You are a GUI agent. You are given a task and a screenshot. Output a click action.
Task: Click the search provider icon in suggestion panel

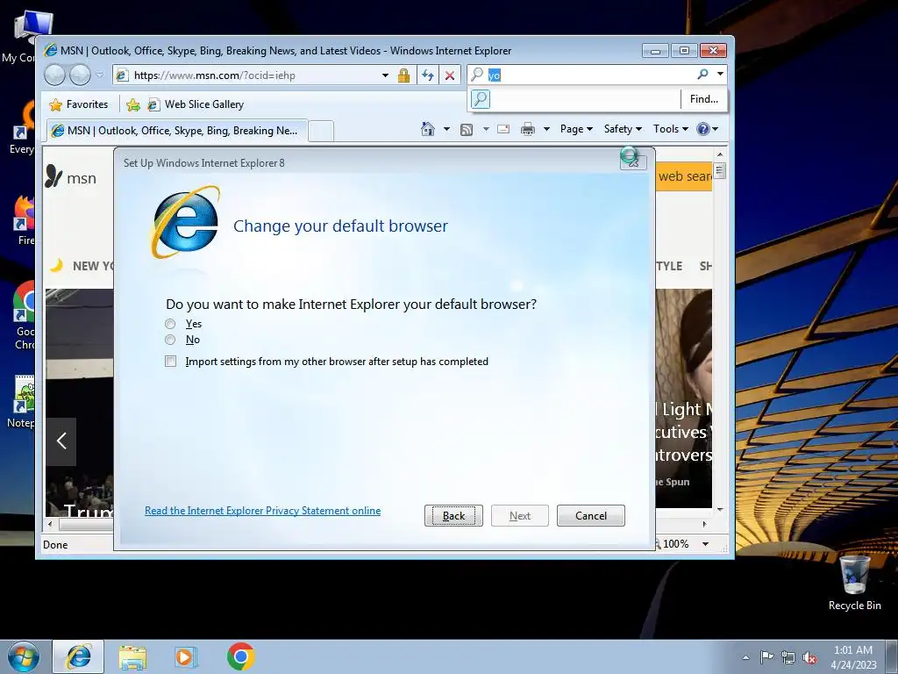[x=481, y=99]
